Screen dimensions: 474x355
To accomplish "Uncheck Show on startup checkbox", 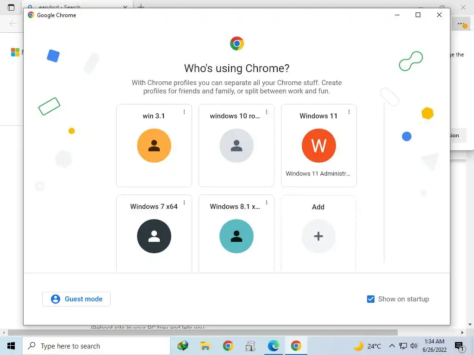I will 371,299.
